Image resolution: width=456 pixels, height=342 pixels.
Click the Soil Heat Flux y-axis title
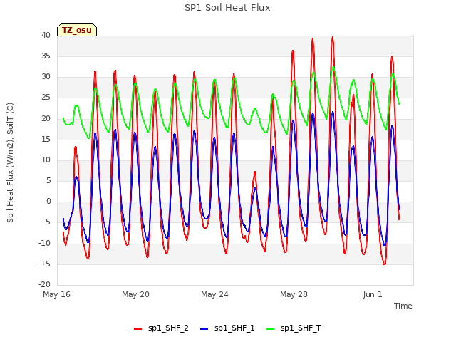click(x=10, y=162)
